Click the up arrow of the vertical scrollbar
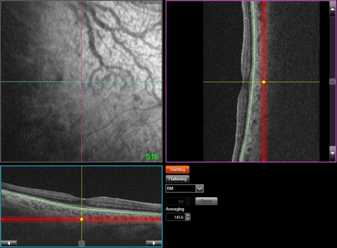 332,9
